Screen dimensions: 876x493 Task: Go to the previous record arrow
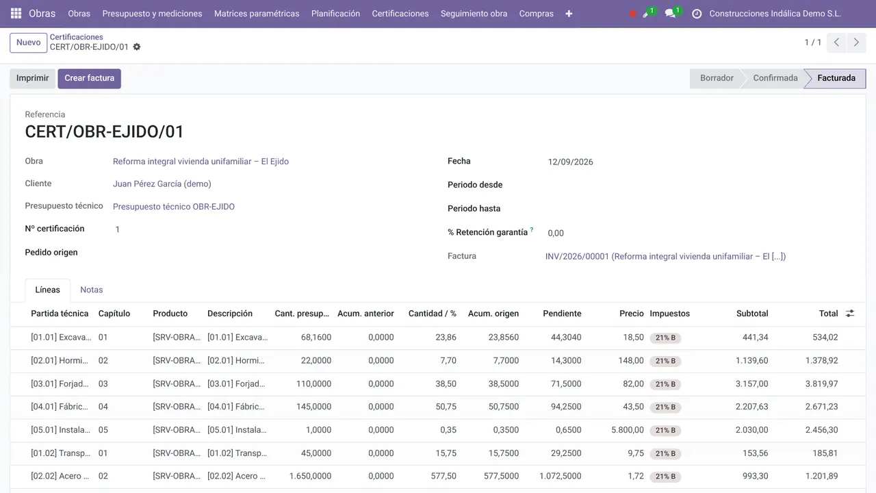pyautogui.click(x=836, y=42)
